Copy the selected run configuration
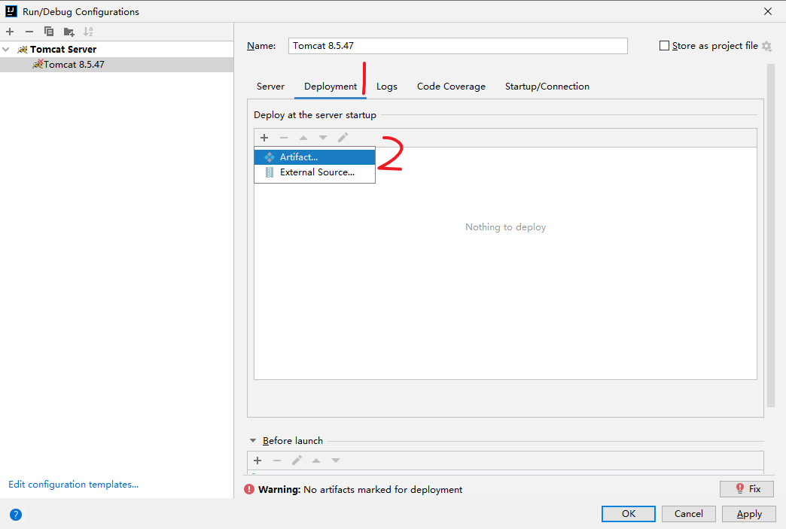 coord(49,32)
